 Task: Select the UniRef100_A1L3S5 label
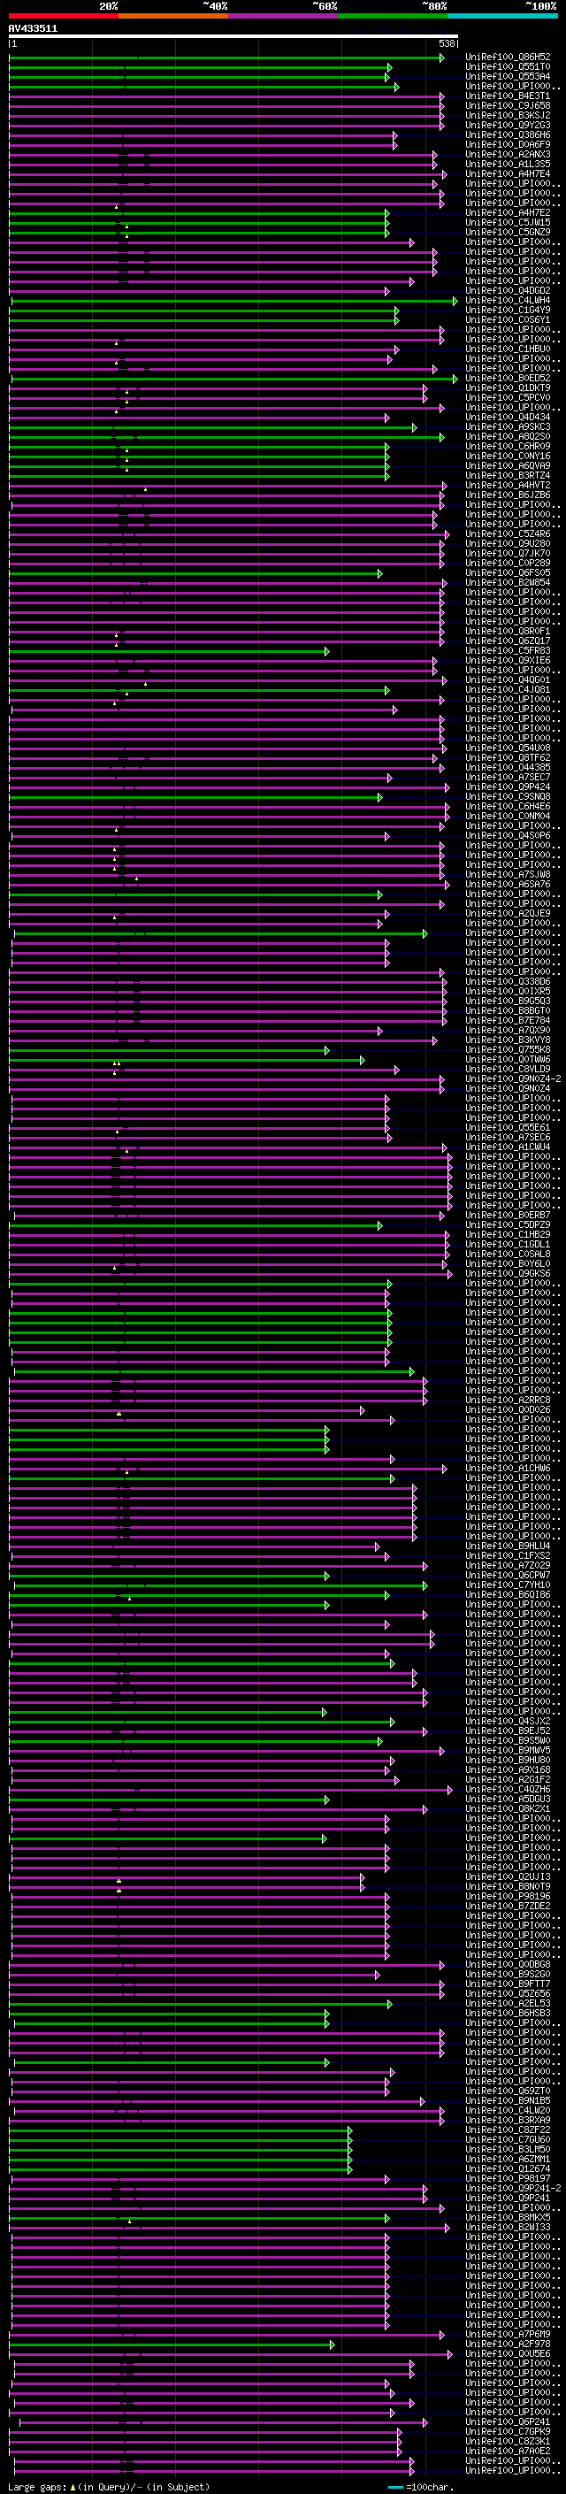(508, 164)
